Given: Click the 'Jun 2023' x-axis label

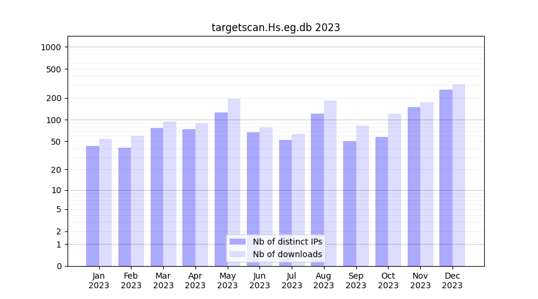Looking at the screenshot, I should 259,280.
